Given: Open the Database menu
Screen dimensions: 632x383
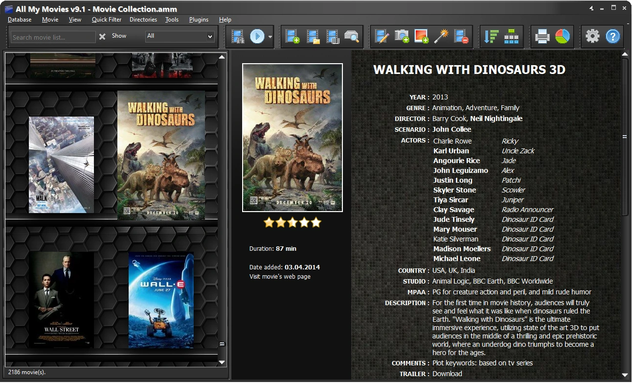Looking at the screenshot, I should [20, 20].
